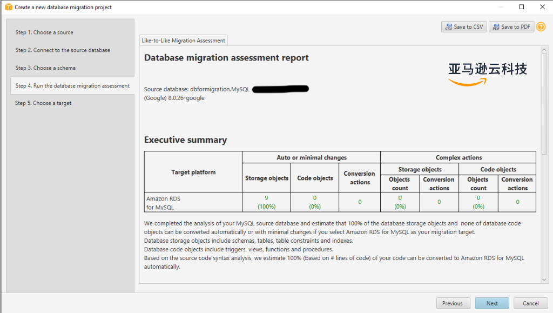
Task: Go to Step 1. Choose a source
Action: click(44, 32)
